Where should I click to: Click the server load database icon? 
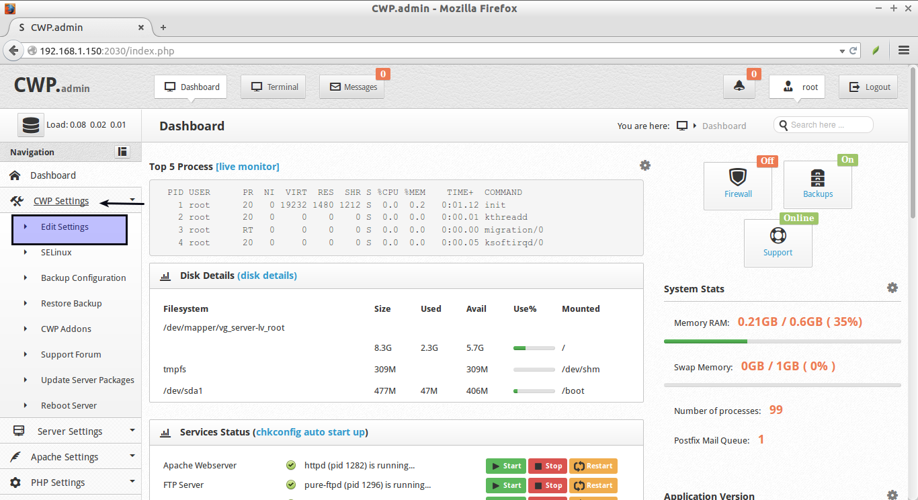coord(30,125)
